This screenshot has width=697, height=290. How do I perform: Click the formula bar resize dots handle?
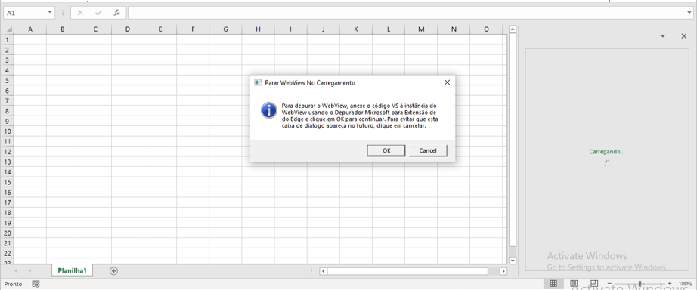pos(63,13)
